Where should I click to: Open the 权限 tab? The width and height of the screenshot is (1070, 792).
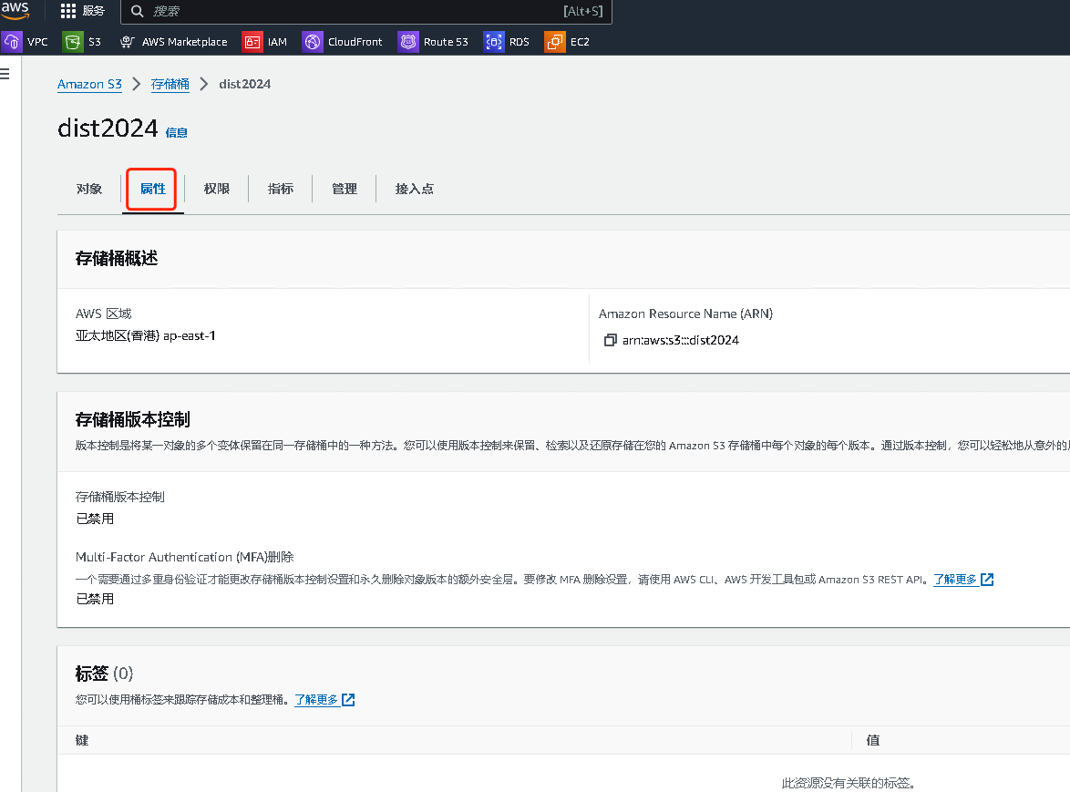coord(216,189)
